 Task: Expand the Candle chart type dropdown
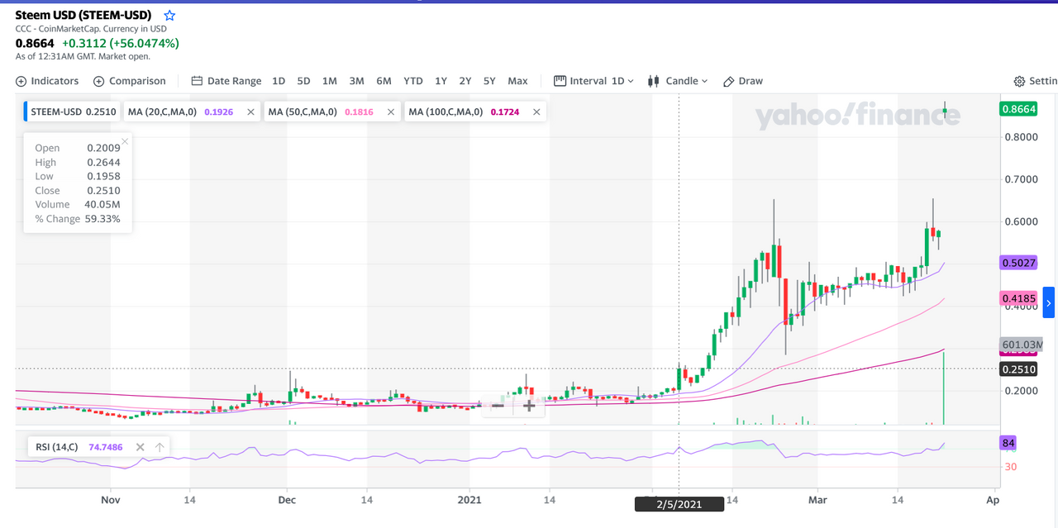tap(678, 81)
